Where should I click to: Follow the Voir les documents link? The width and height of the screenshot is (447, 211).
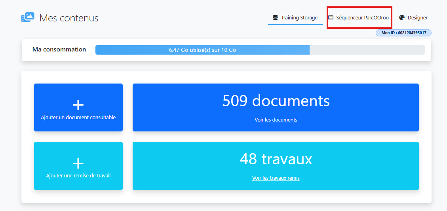276,120
